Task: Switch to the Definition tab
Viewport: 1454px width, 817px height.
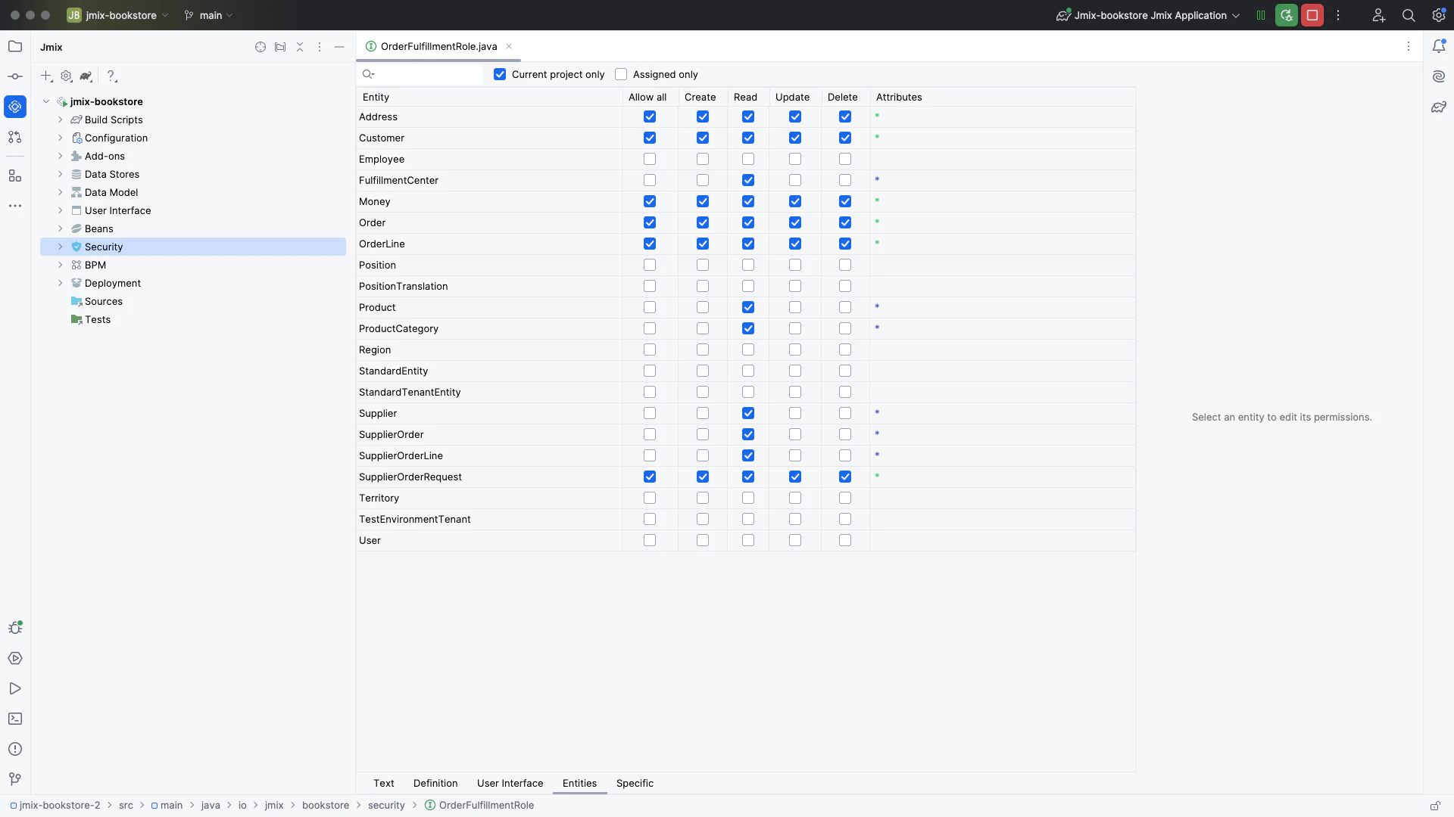Action: point(435,783)
